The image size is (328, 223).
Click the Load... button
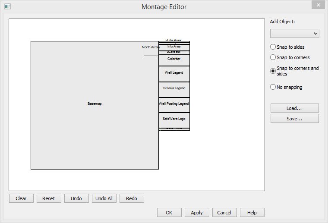pos(294,108)
